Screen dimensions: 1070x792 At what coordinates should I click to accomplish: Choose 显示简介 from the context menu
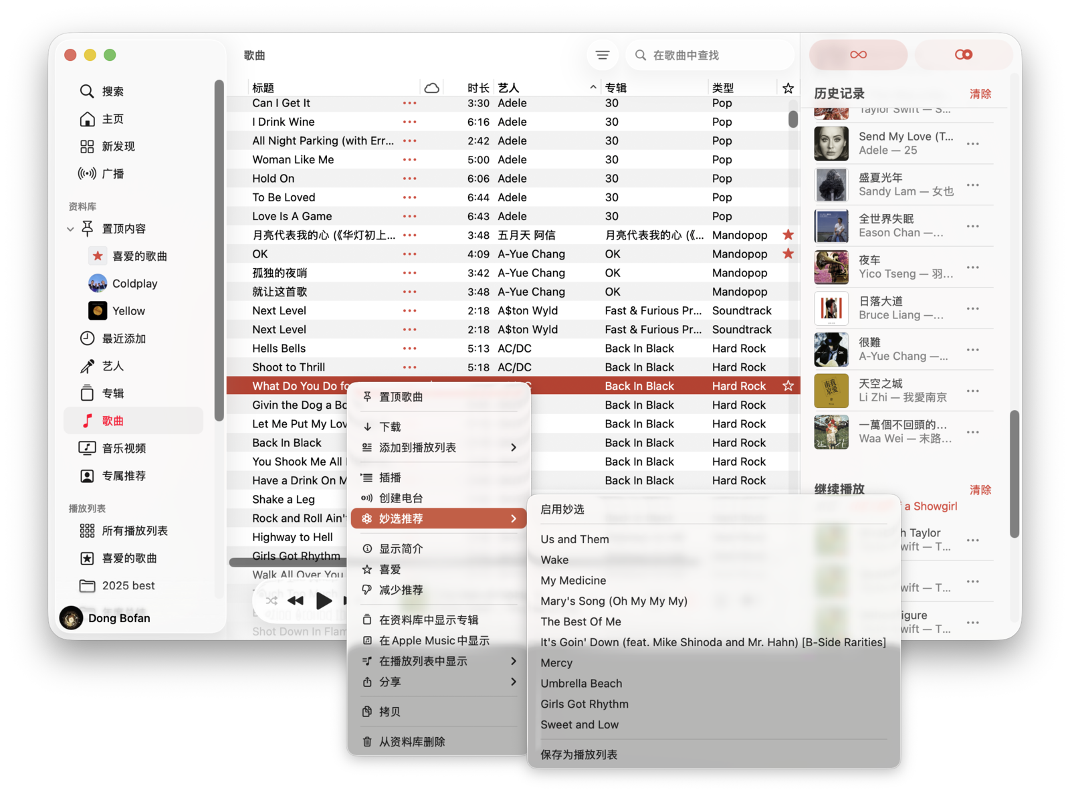[439, 549]
